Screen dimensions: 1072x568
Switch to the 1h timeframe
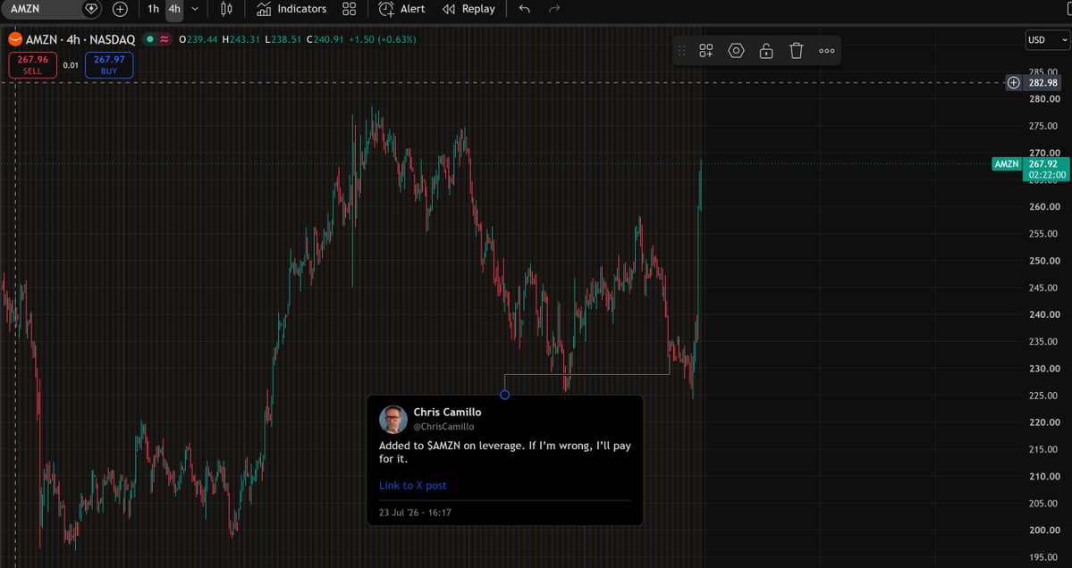click(153, 9)
